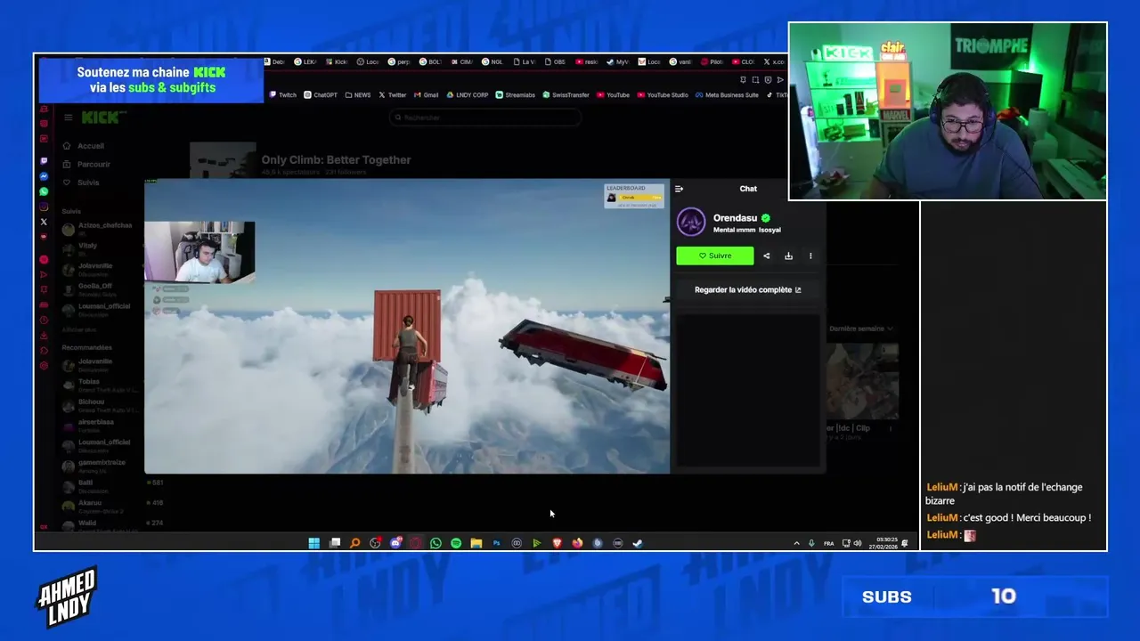1140x641 pixels.
Task: Click Afficher plus under followed channels
Action: [79, 329]
